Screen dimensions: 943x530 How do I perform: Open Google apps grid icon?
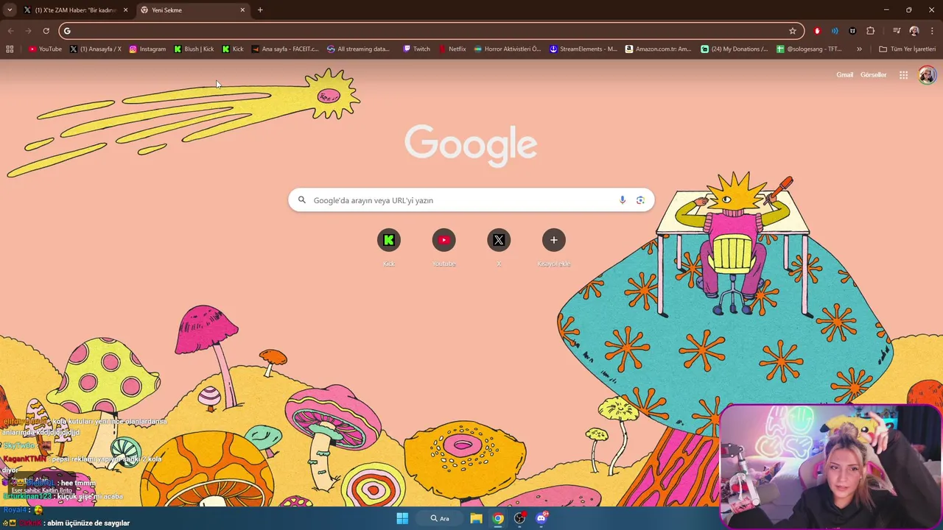[903, 75]
